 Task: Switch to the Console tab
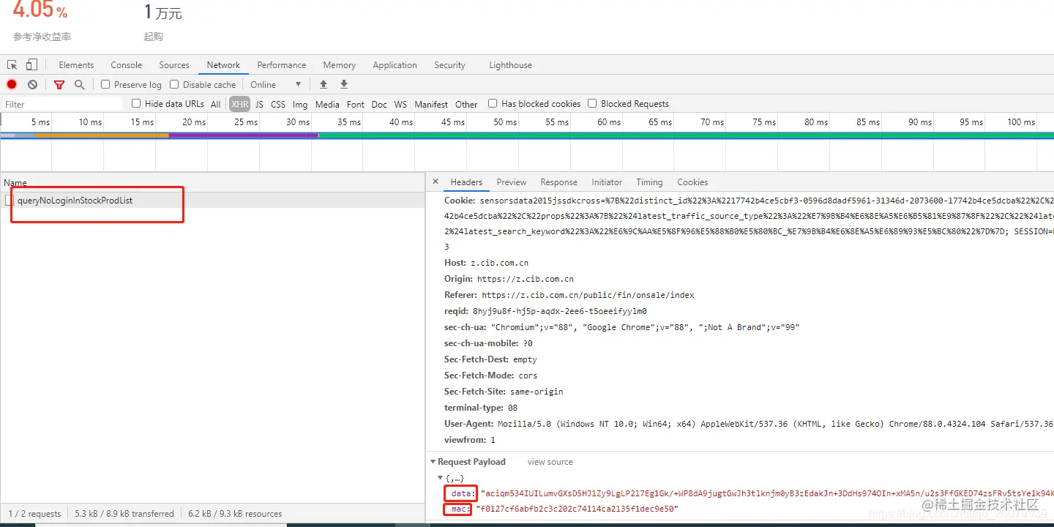click(x=127, y=65)
